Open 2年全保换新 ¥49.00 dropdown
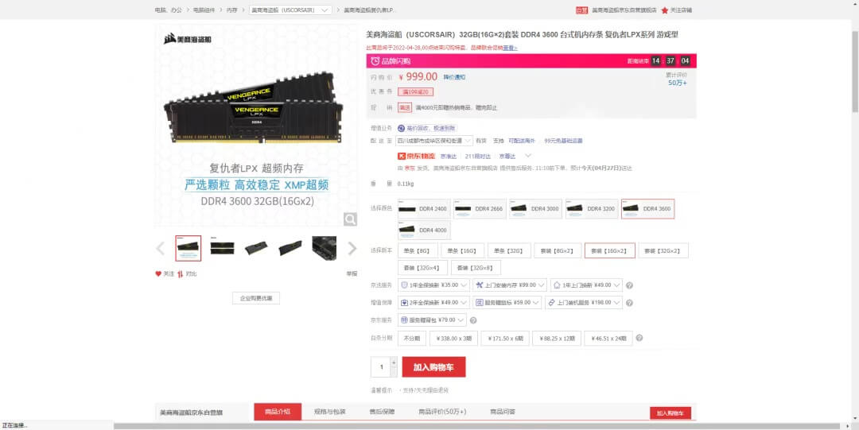 click(433, 303)
